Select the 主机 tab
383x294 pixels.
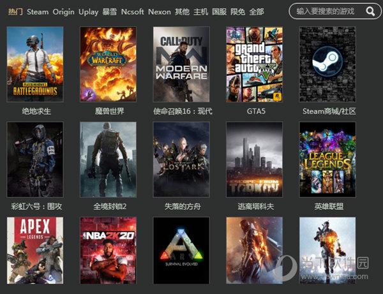tap(201, 11)
